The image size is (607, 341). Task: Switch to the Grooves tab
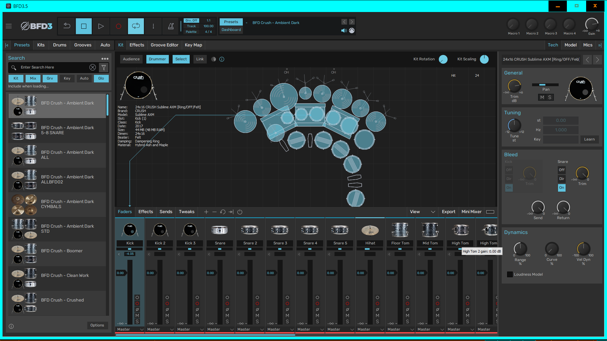(x=83, y=45)
